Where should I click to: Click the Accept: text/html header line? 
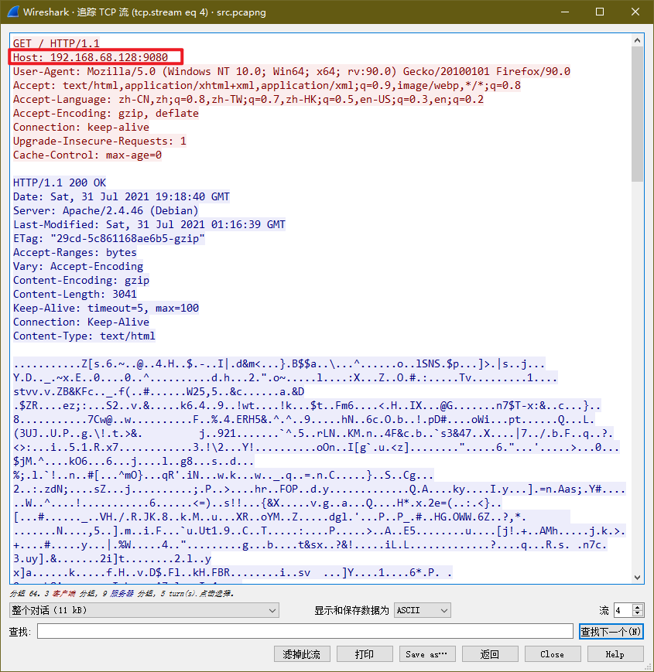click(x=267, y=85)
